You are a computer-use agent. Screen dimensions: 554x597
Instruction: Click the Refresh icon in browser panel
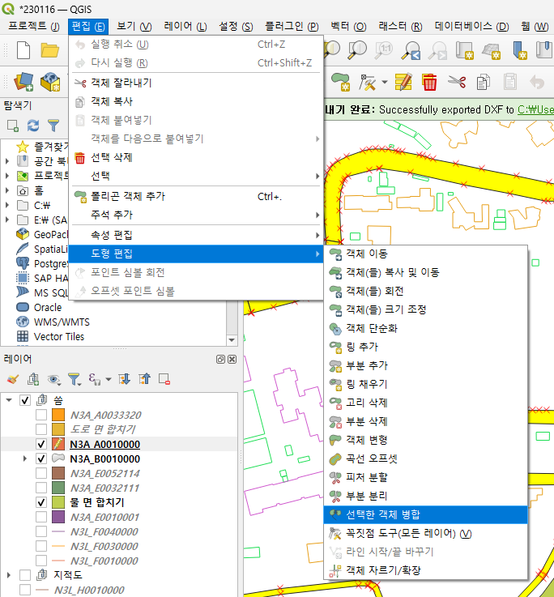(33, 126)
